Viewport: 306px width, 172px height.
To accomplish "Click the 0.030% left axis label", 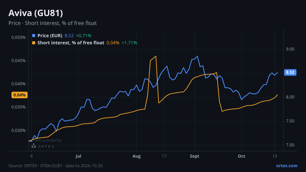I will (x=19, y=130).
